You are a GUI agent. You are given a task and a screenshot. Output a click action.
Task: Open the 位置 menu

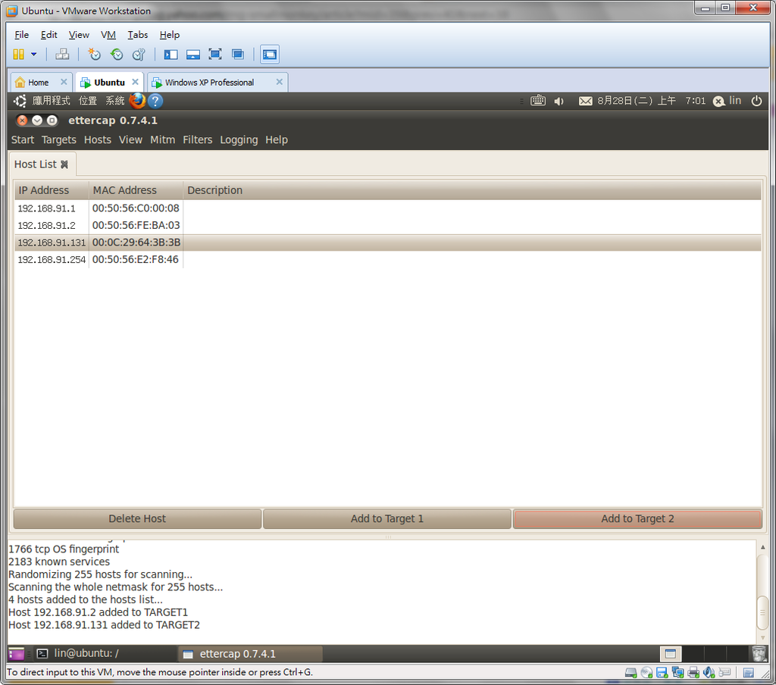click(x=88, y=101)
